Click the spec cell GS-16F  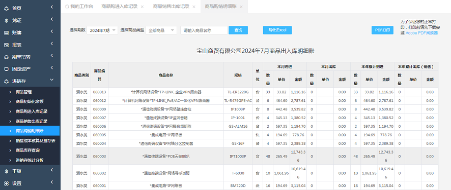(x=238, y=144)
